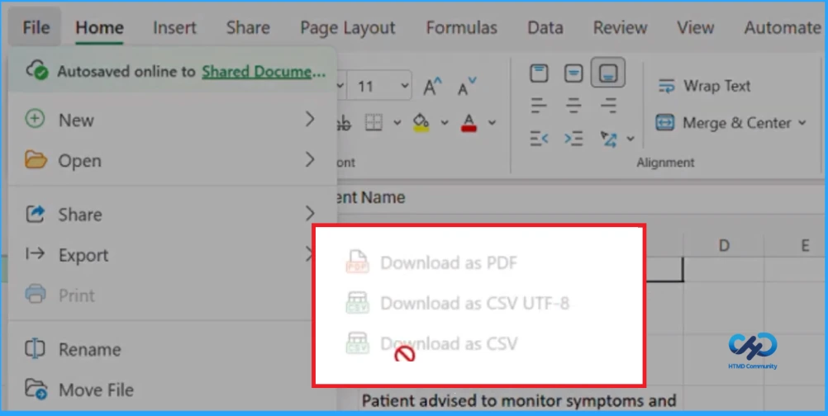This screenshot has height=416, width=828.
Task: Click the decrease indent icon
Action: [x=539, y=139]
